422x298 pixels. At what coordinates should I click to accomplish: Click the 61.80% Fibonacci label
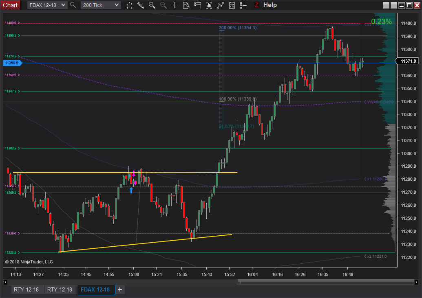pos(236,126)
